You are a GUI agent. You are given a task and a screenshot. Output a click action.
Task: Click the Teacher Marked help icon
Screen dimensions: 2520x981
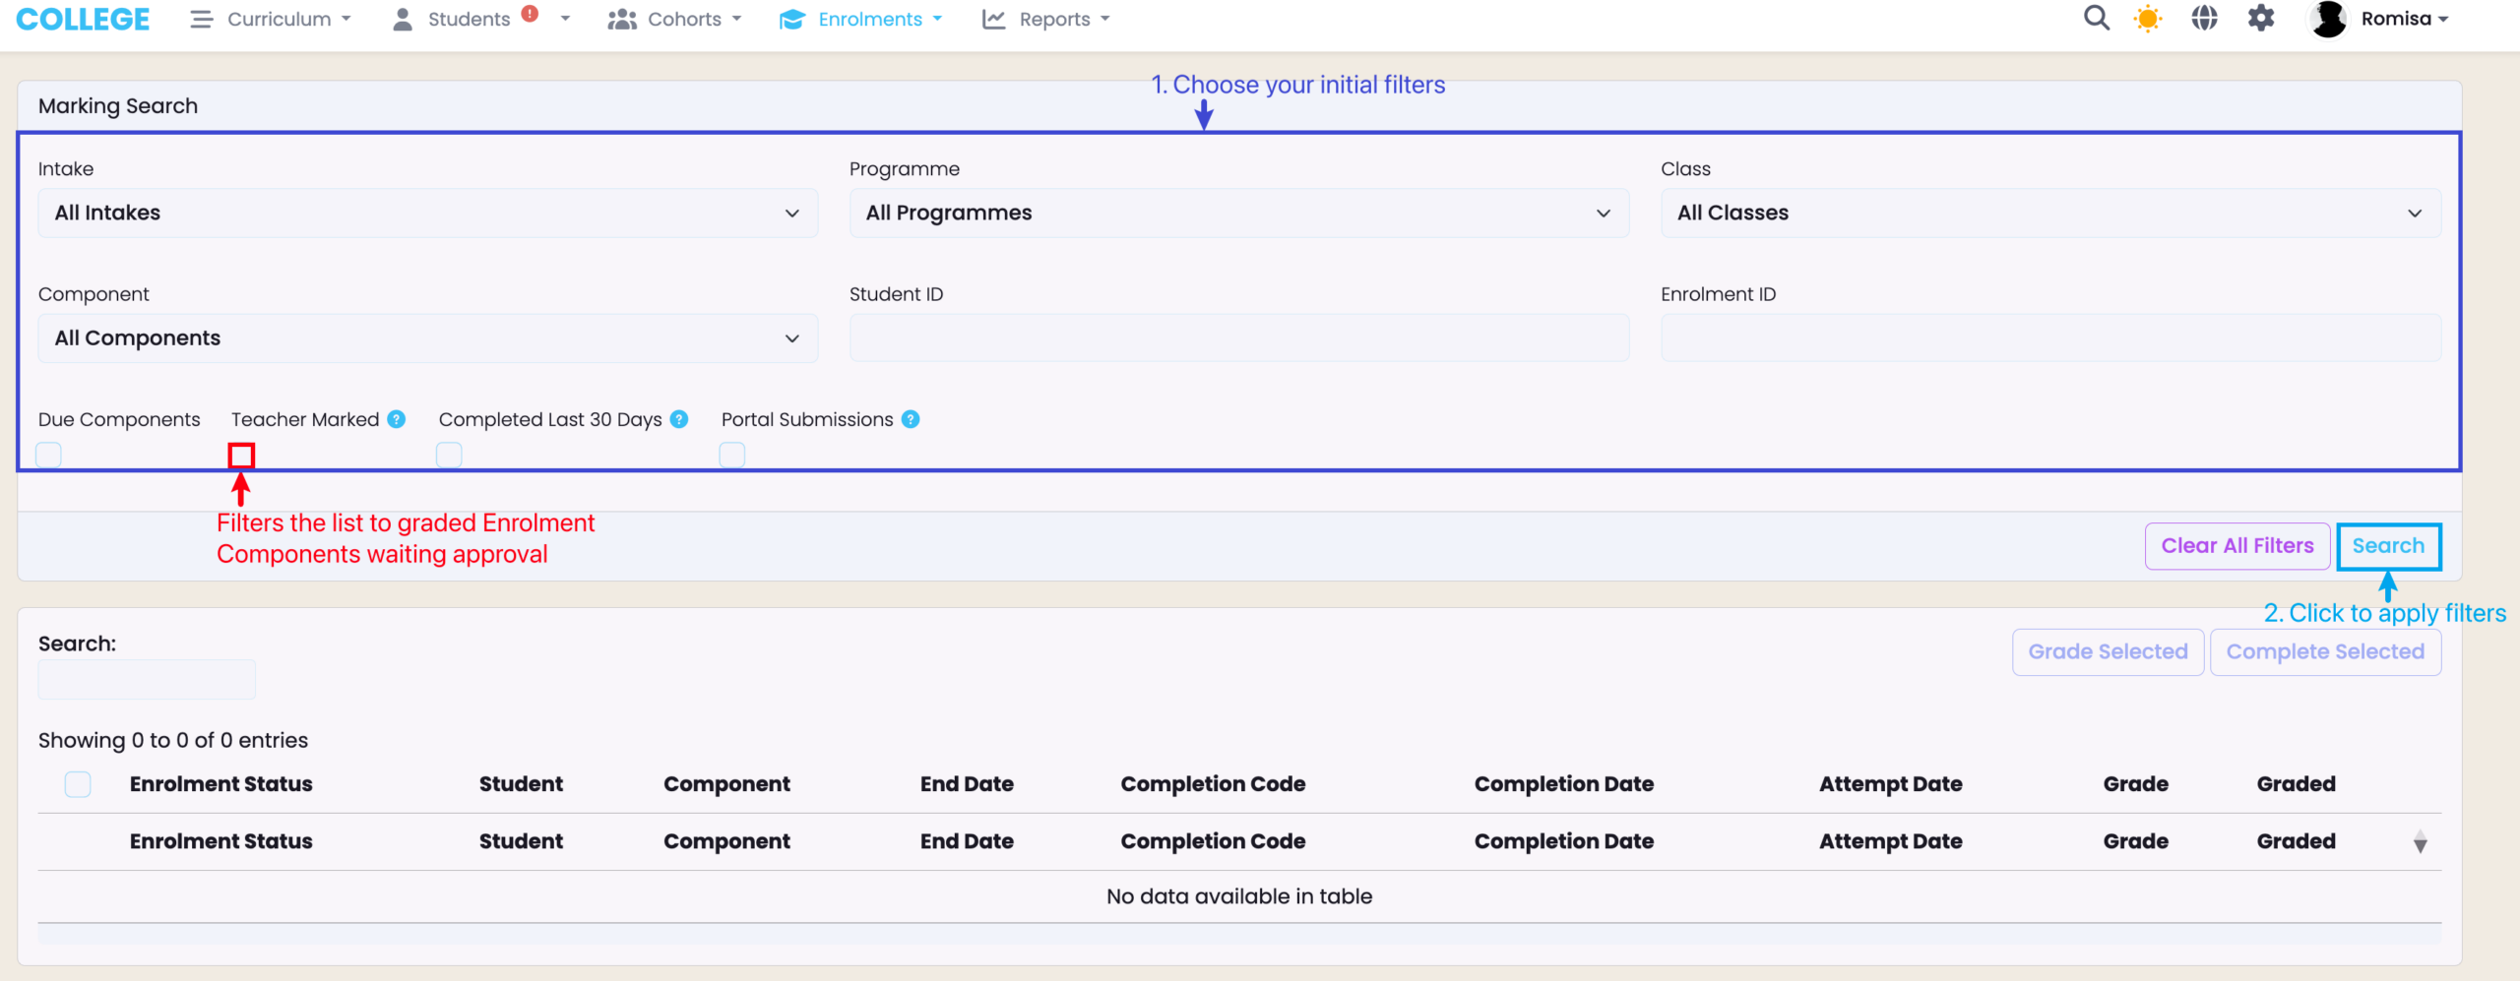pos(397,419)
